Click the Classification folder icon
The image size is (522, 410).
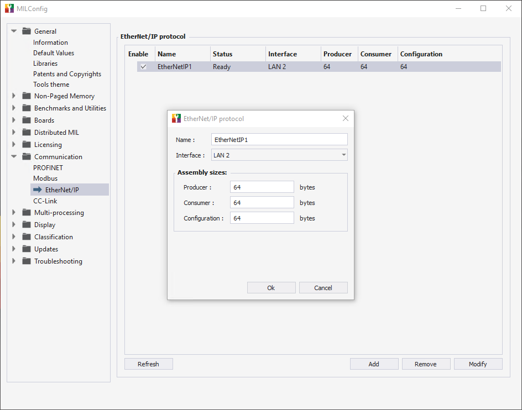click(26, 236)
